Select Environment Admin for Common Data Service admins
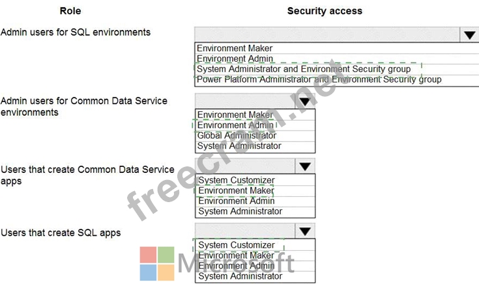Viewport: 479px width, 284px height. point(255,125)
